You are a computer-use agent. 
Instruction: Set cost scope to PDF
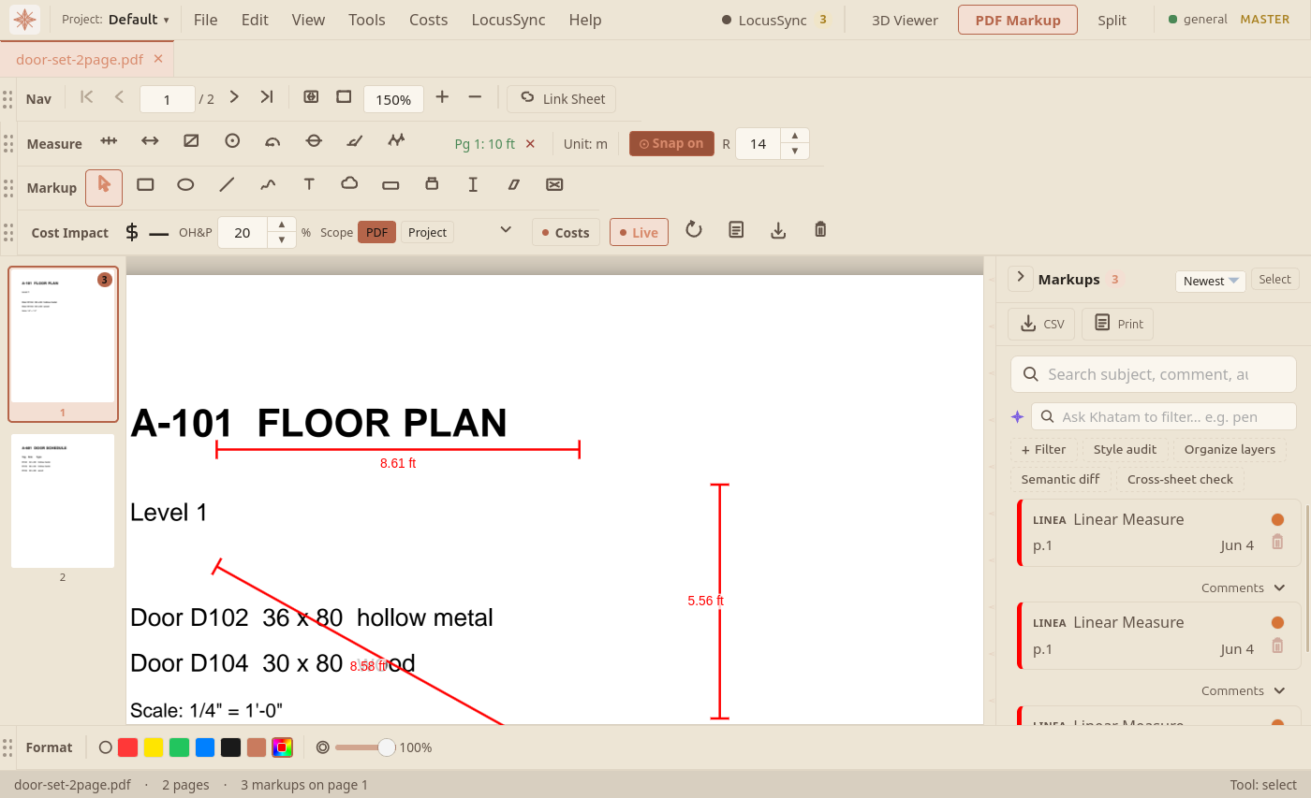[376, 232]
